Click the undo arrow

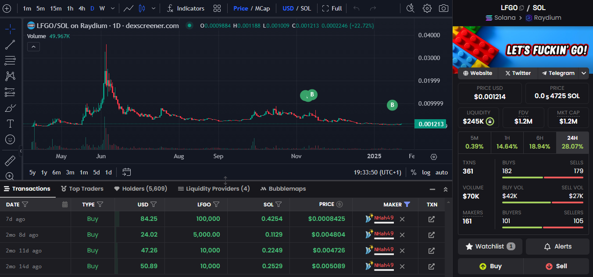click(x=356, y=8)
